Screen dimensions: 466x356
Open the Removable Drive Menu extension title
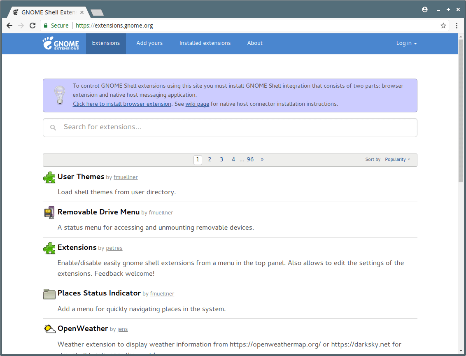(98, 212)
